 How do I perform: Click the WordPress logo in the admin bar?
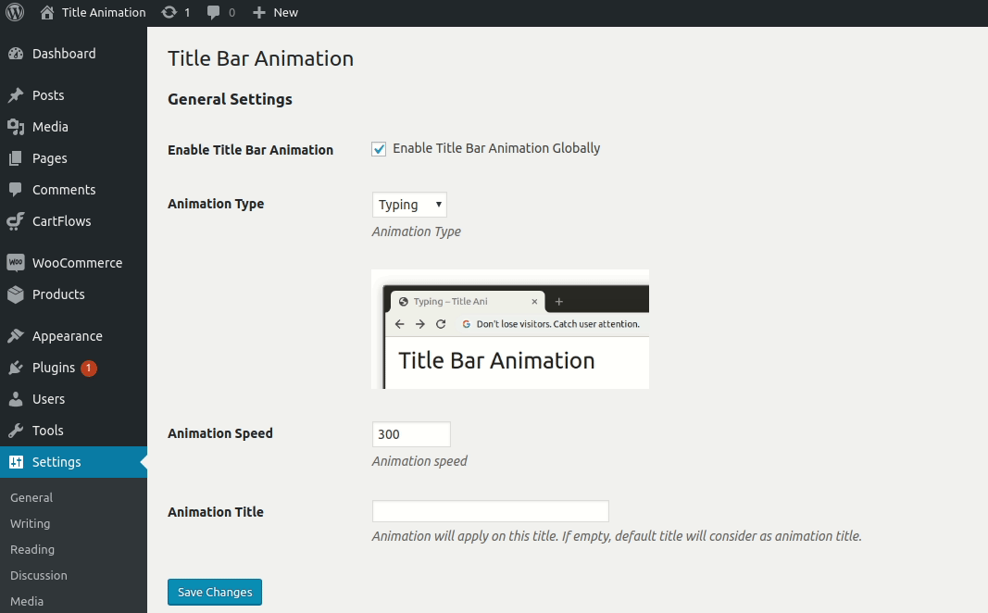click(x=14, y=12)
